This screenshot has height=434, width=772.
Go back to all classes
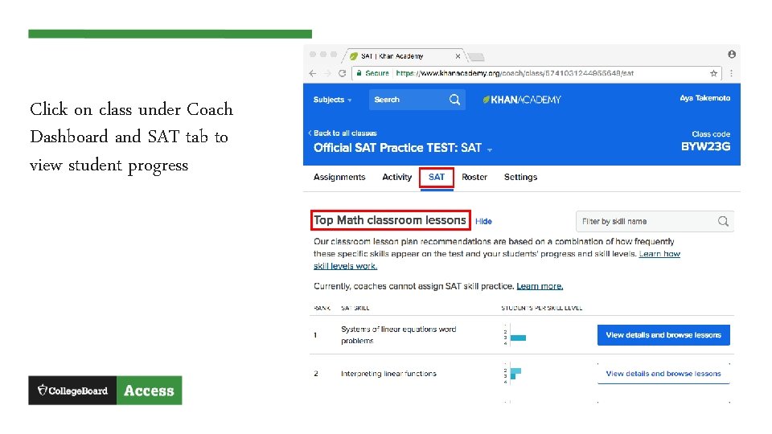343,133
